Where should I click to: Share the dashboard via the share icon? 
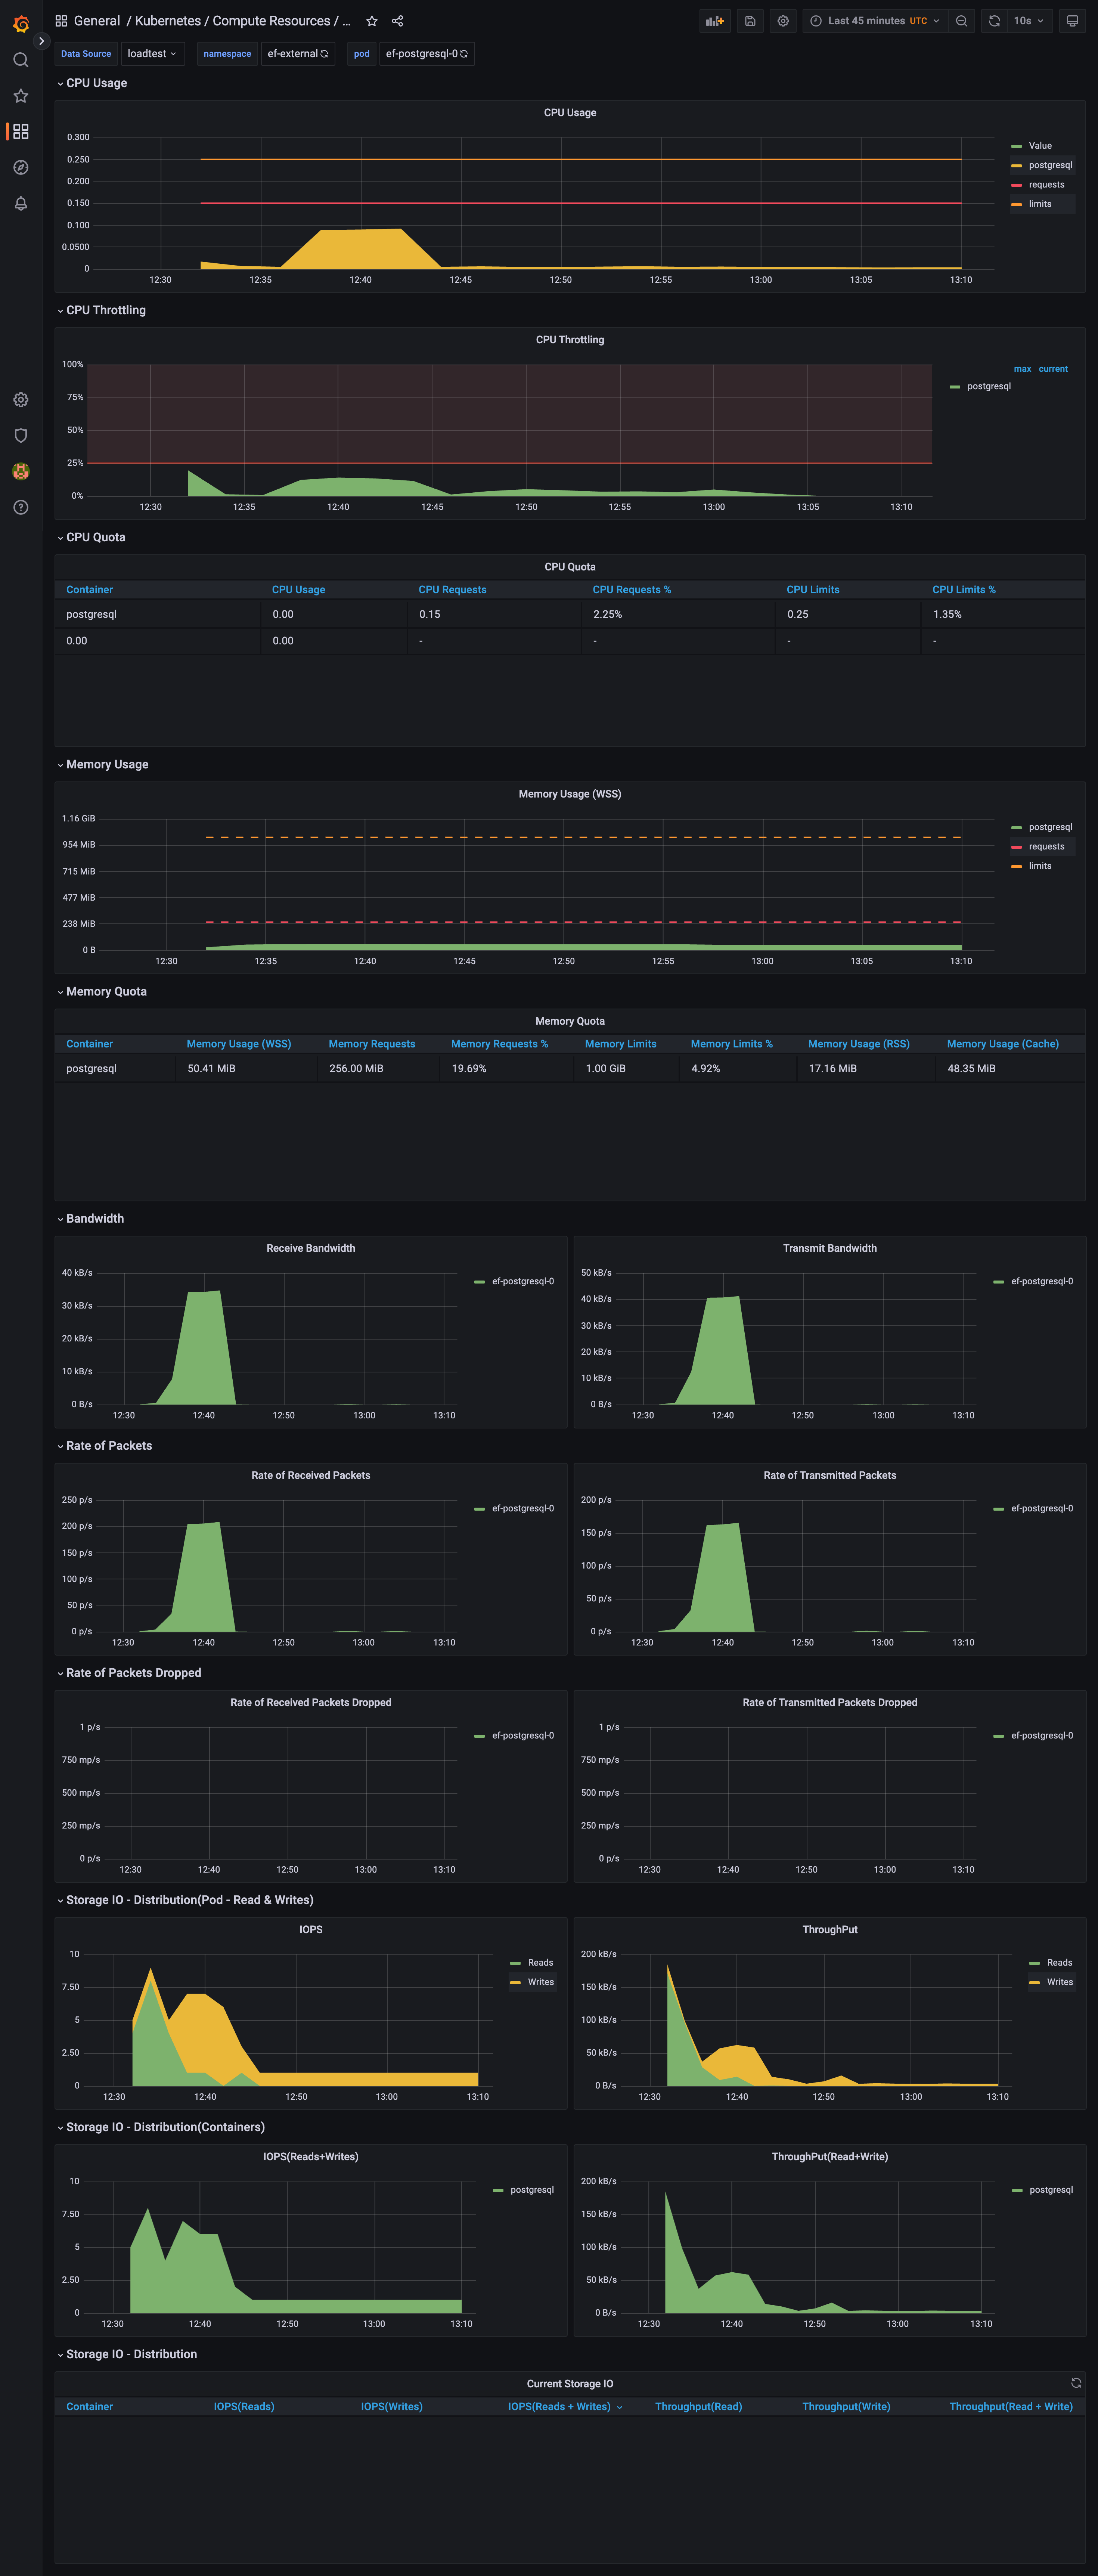pos(397,21)
